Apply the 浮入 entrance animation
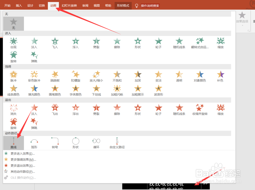 [76, 43]
